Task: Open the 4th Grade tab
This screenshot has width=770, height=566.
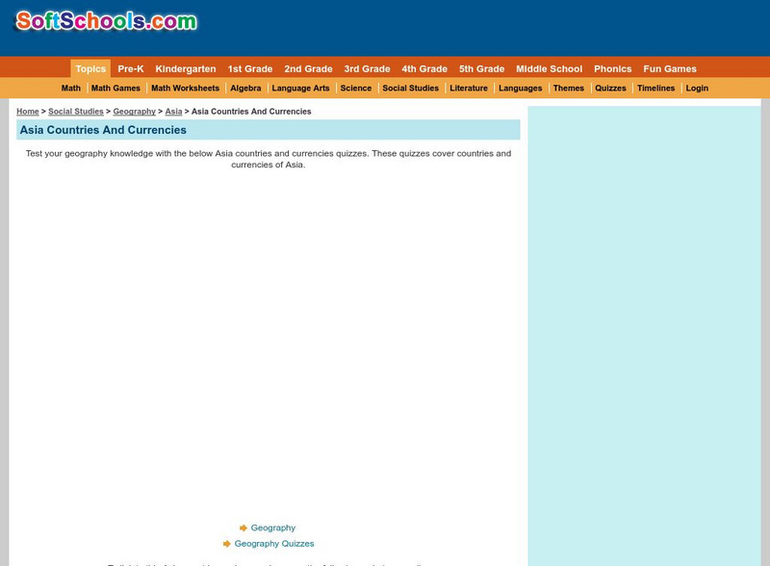Action: point(424,68)
